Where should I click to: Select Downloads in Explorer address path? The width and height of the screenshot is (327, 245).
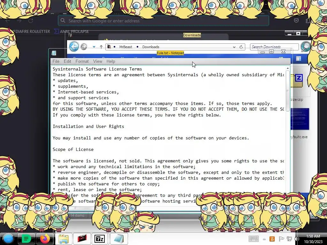click(151, 47)
